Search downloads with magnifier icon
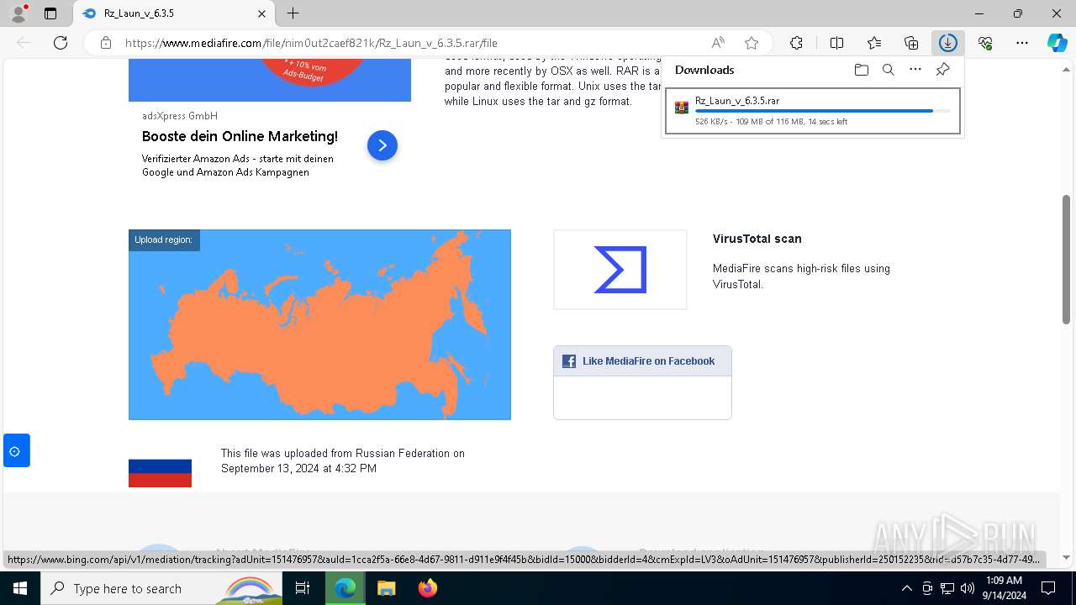 click(x=888, y=70)
